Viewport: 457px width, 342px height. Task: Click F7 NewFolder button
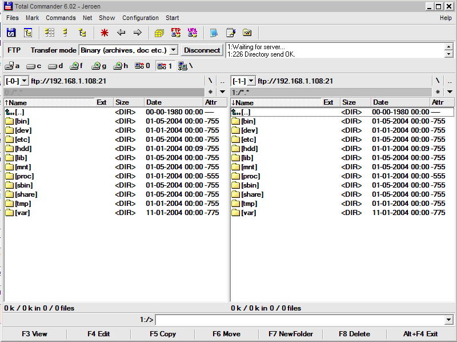291,334
